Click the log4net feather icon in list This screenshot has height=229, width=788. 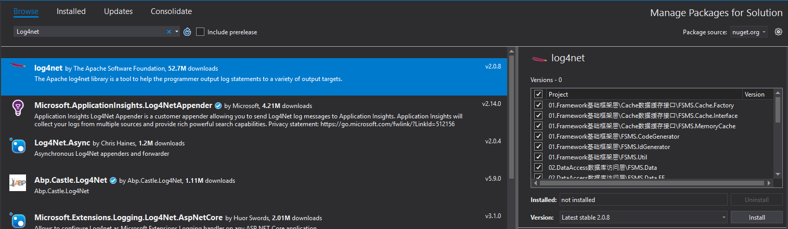click(18, 66)
